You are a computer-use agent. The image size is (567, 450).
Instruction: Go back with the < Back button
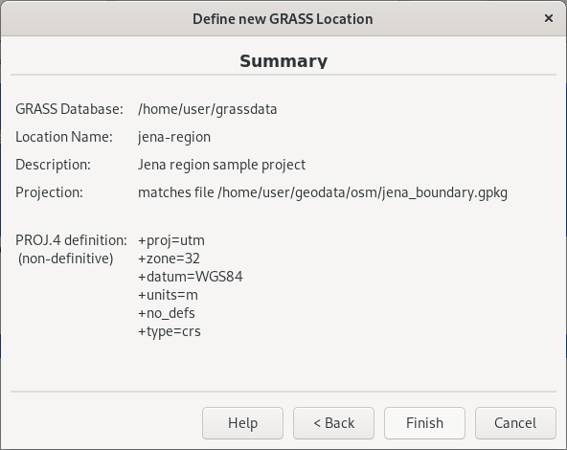coord(333,423)
